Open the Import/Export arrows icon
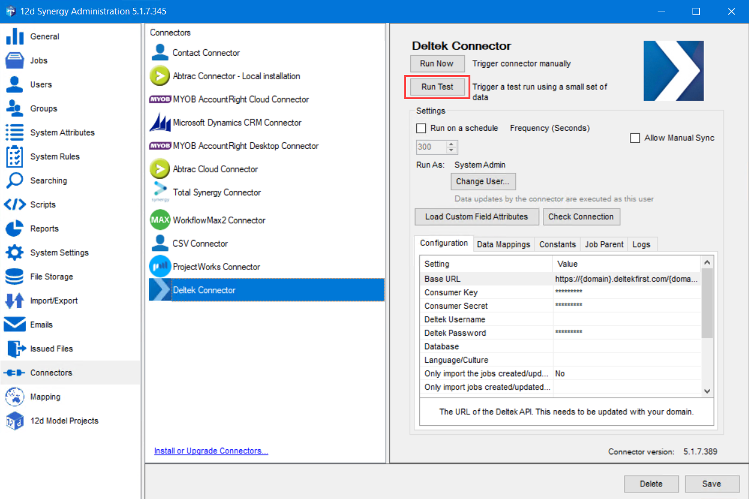 pos(14,300)
